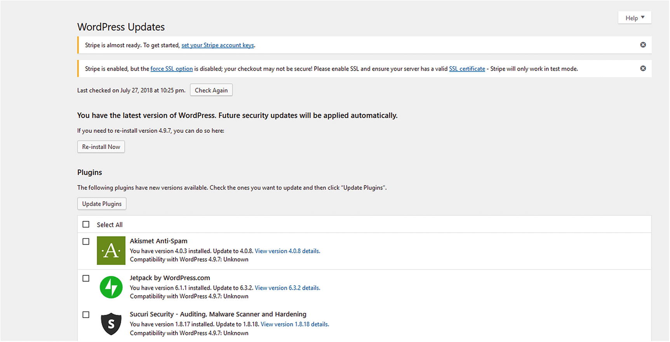Click the Sucuri Security shield icon
Image resolution: width=670 pixels, height=342 pixels.
coord(111,324)
